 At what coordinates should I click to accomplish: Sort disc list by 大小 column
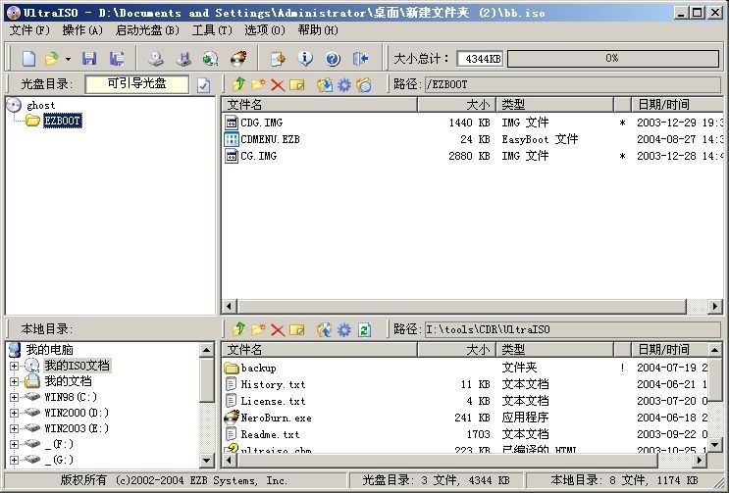pos(456,105)
